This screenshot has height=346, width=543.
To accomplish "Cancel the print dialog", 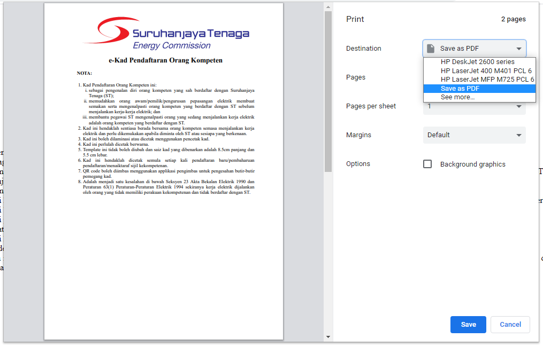I will tap(510, 325).
